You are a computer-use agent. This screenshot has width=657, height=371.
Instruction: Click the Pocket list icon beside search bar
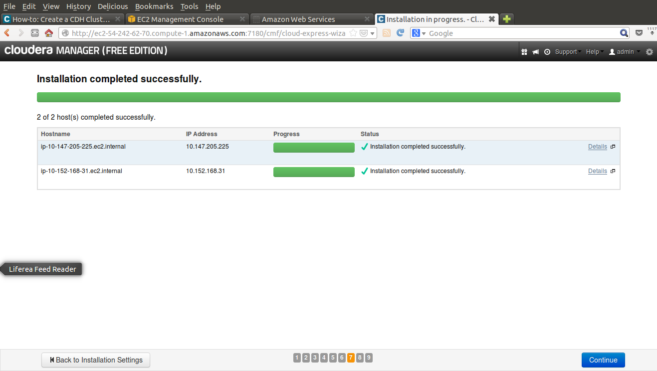[639, 33]
